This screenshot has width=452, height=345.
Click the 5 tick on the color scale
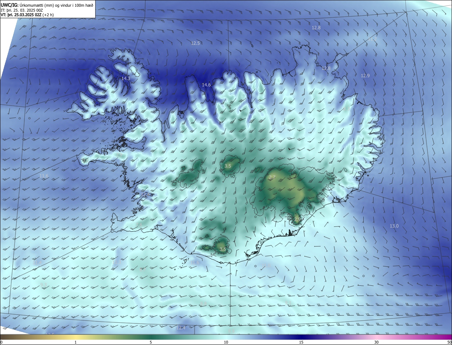coord(151,342)
